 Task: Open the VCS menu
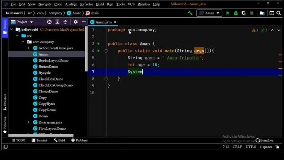(131, 4)
